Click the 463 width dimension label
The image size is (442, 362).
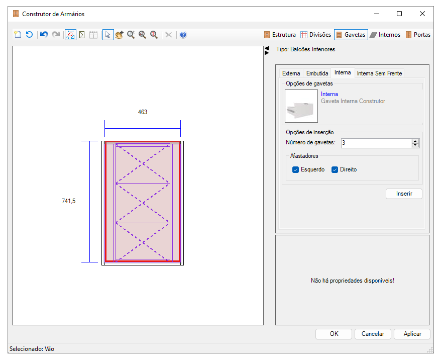coord(143,112)
